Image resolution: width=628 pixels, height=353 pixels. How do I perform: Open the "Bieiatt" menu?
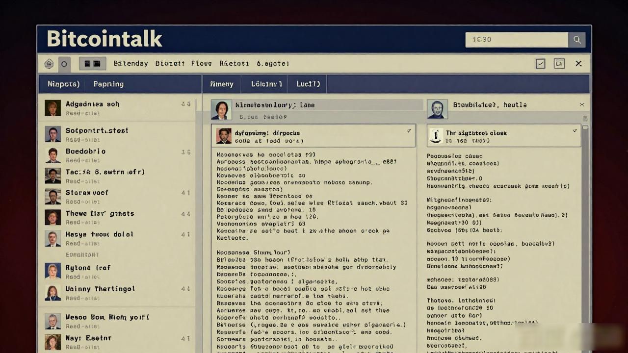(x=170, y=64)
